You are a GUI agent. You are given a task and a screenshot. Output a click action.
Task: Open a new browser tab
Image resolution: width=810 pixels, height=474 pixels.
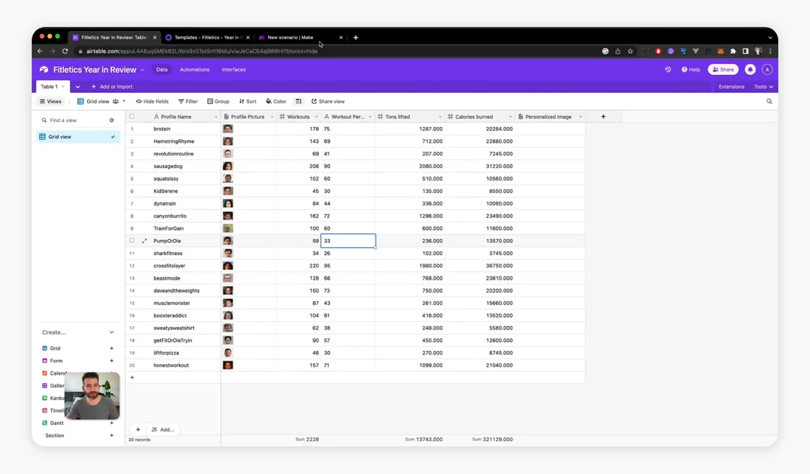(x=356, y=38)
